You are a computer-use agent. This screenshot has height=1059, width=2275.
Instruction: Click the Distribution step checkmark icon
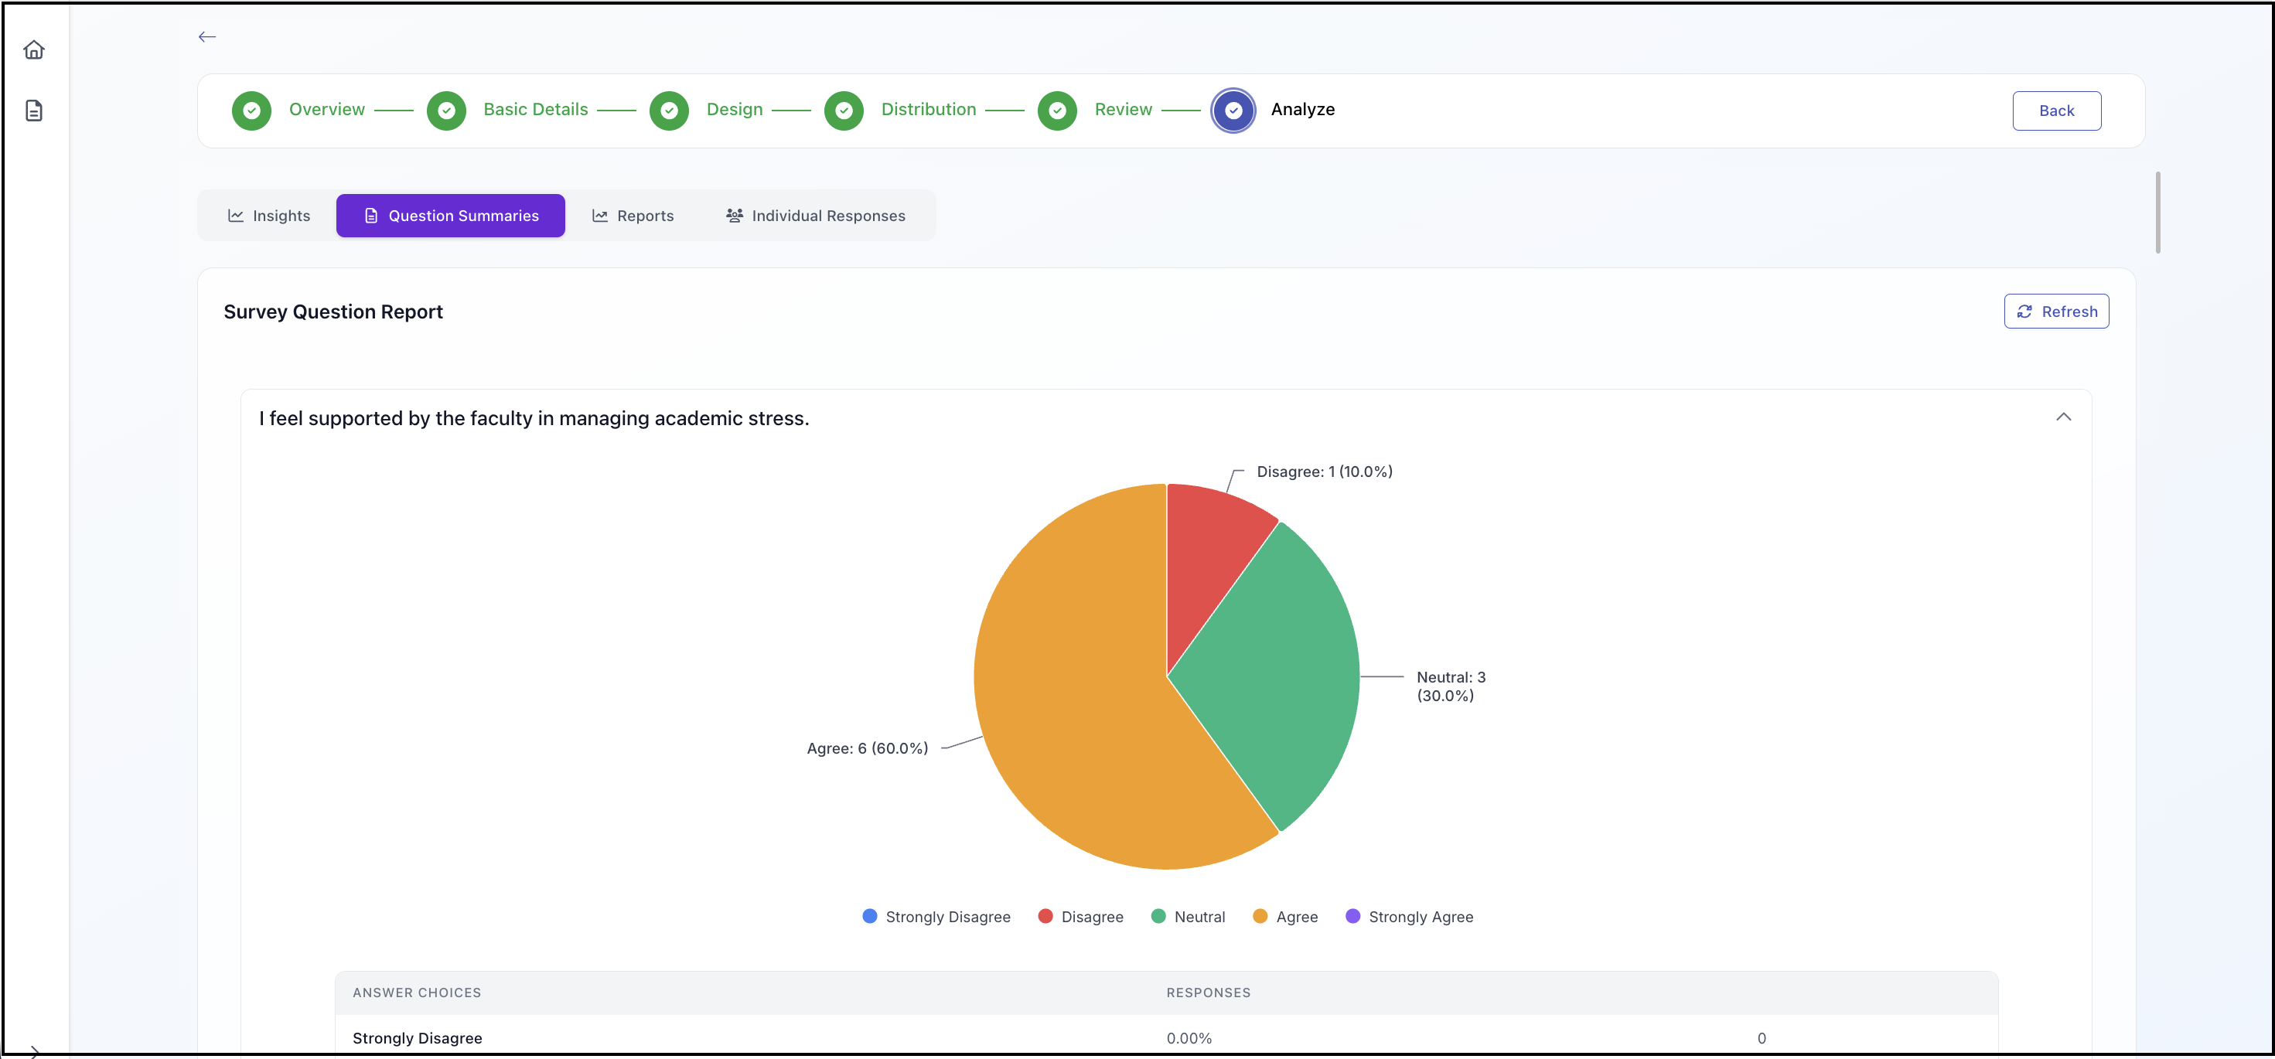pos(844,111)
